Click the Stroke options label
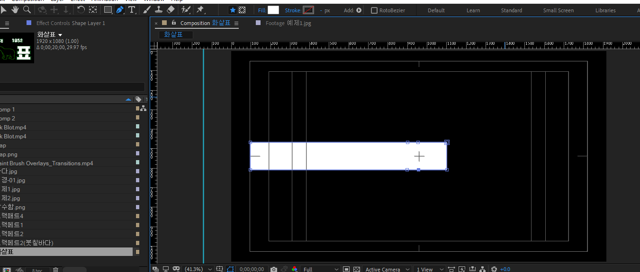This screenshot has height=272, width=640. (x=293, y=10)
